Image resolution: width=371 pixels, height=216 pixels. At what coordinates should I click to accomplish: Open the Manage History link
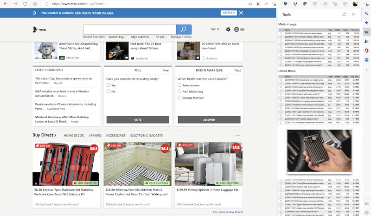pyautogui.click(x=181, y=37)
